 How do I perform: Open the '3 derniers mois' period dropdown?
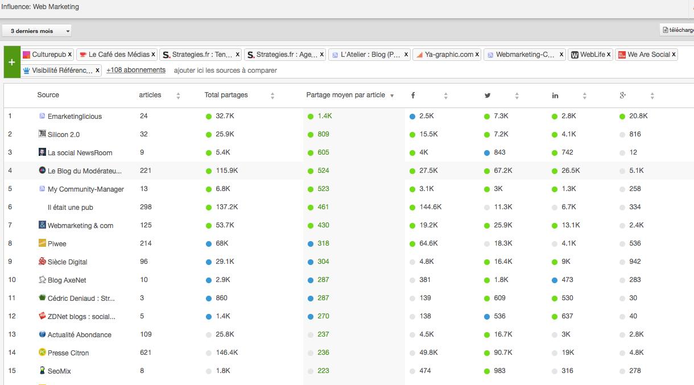36,31
